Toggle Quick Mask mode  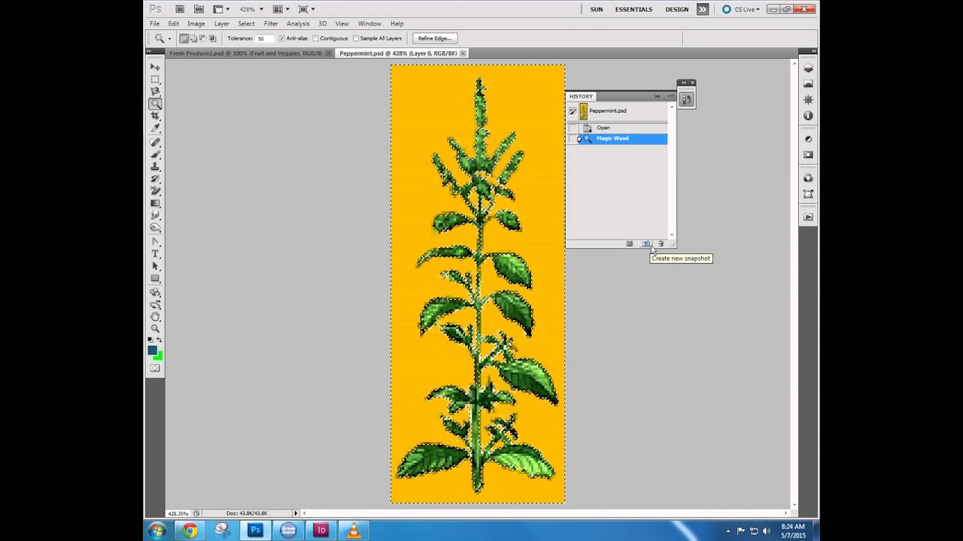155,368
